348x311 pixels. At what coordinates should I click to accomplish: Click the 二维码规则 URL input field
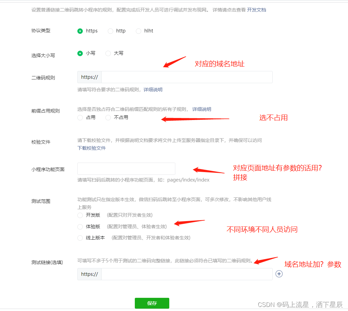pos(186,77)
